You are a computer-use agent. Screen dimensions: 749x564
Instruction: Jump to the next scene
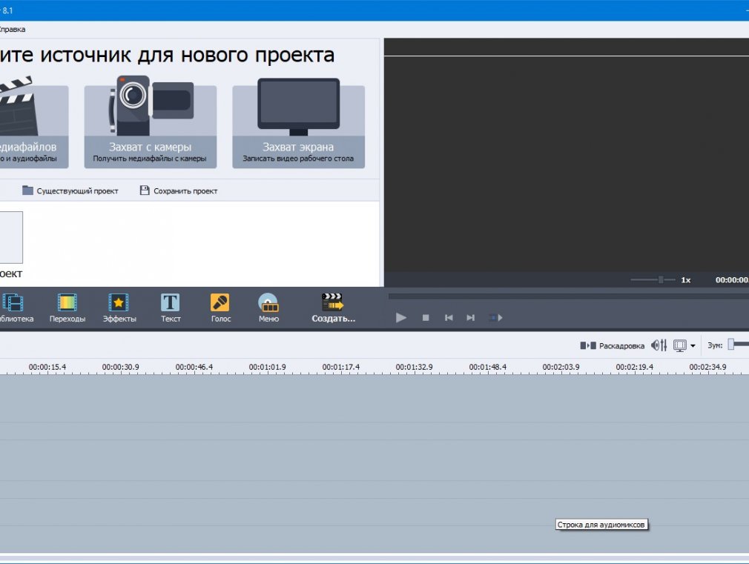click(x=495, y=318)
